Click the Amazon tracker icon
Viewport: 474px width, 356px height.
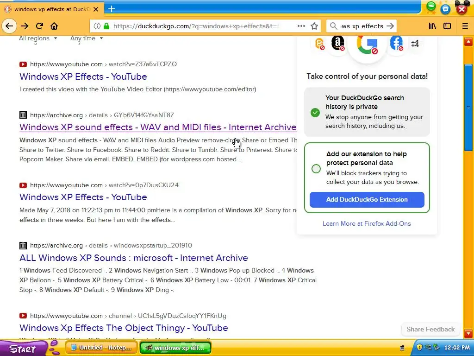pyautogui.click(x=337, y=43)
